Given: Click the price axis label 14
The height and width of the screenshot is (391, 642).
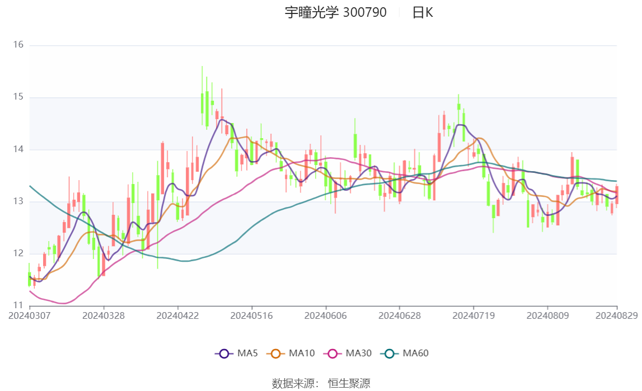Looking at the screenshot, I should click(x=18, y=149).
